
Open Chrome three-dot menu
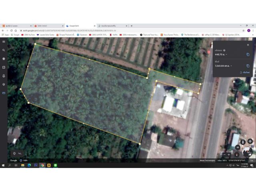(253, 30)
